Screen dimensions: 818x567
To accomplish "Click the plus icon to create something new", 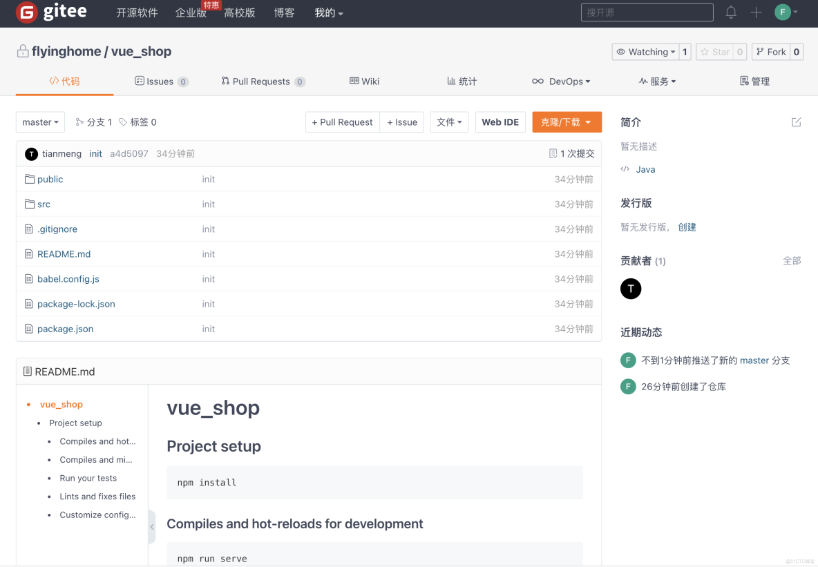I will (756, 12).
